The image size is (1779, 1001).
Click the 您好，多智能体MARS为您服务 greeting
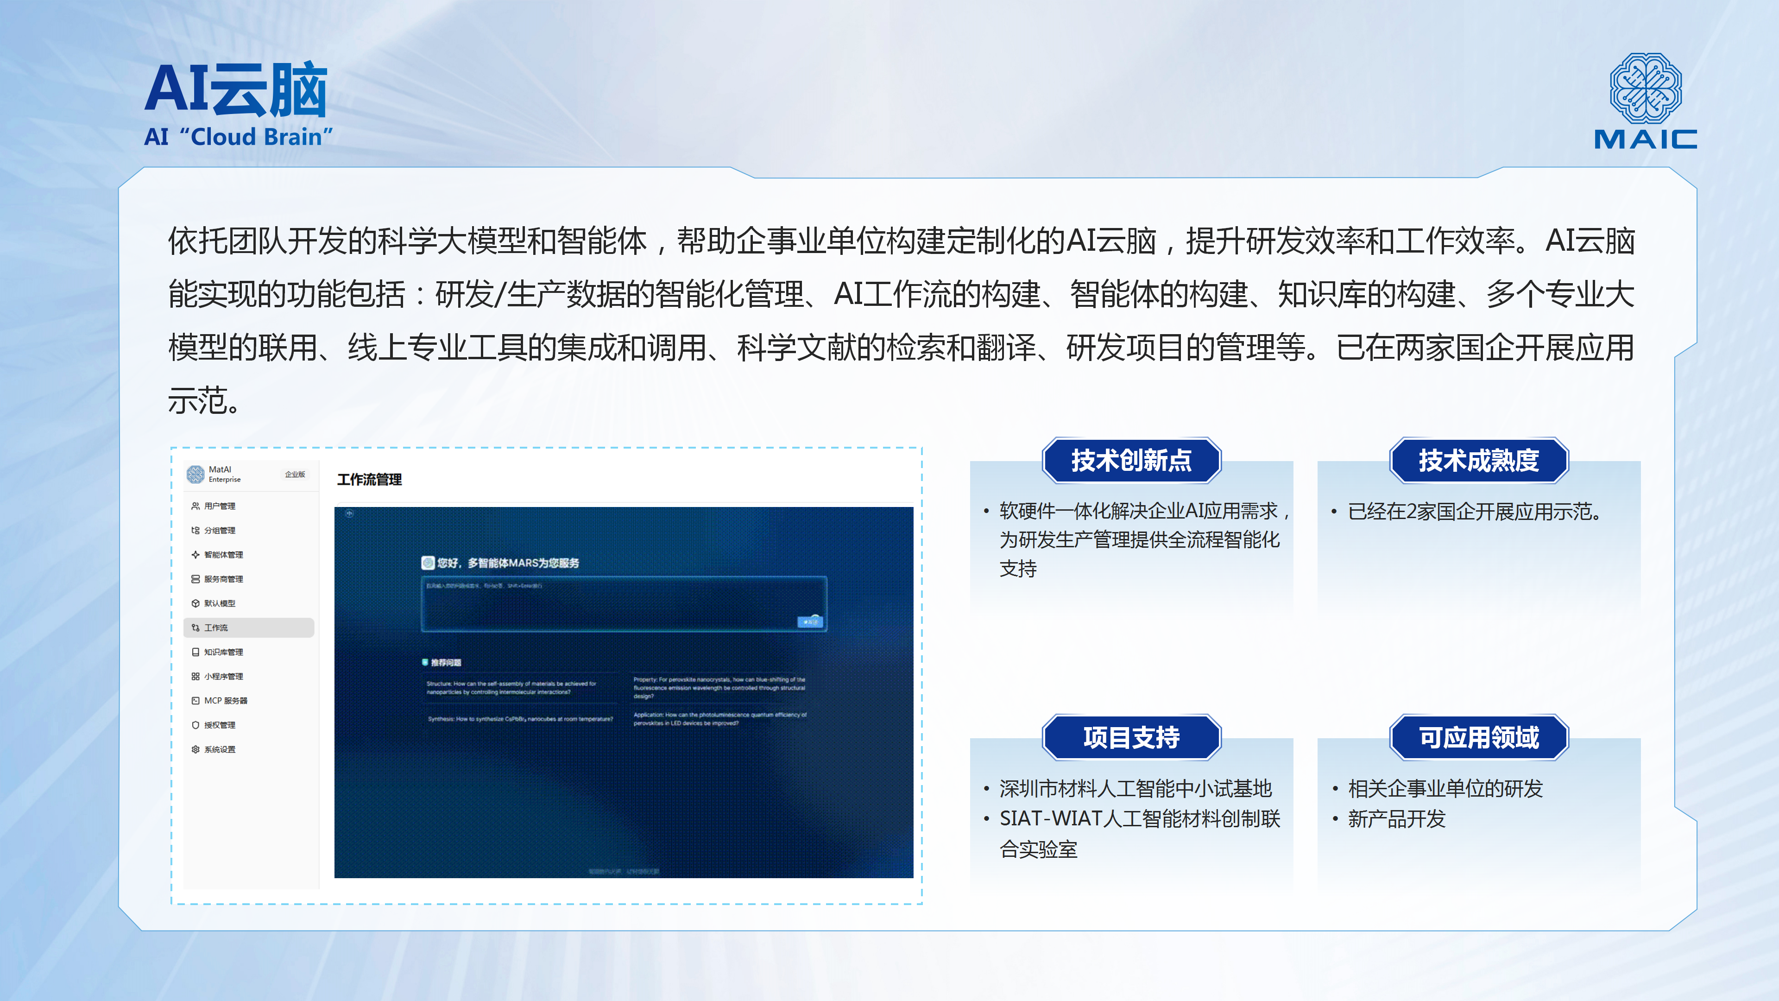tap(508, 563)
